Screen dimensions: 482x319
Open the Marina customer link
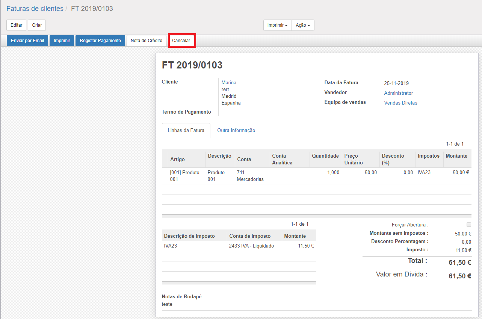229,83
